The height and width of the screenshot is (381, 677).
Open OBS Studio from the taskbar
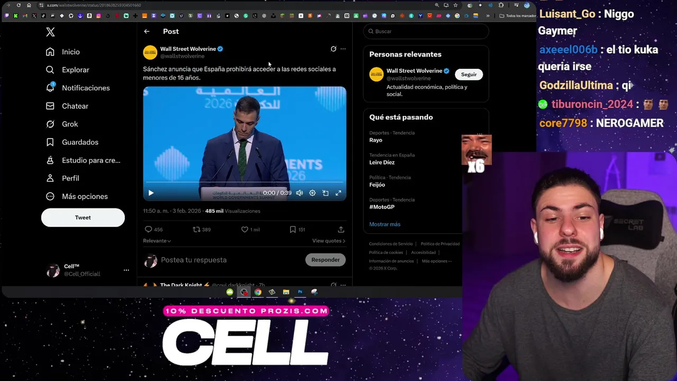pyautogui.click(x=244, y=292)
